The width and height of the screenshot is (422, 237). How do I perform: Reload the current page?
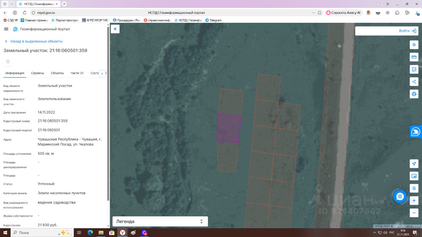[24, 13]
